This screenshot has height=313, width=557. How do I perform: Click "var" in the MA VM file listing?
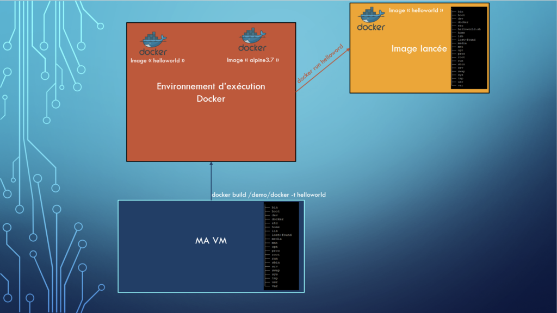pos(275,286)
